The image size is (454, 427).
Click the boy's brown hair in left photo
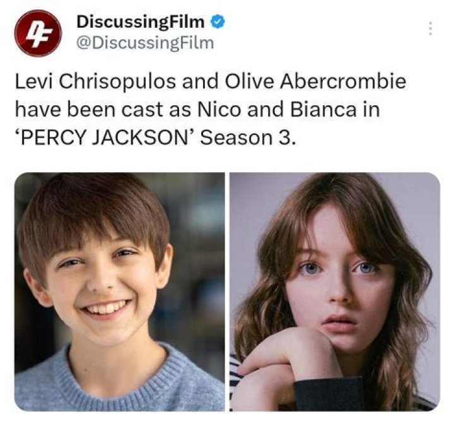pyautogui.click(x=93, y=211)
